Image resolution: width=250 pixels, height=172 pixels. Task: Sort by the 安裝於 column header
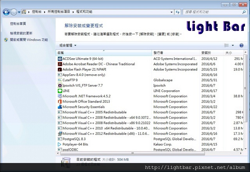[212, 53]
